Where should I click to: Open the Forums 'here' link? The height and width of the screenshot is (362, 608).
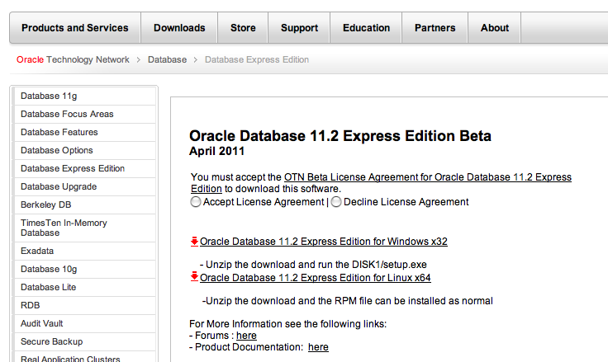[x=247, y=336]
